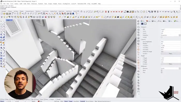Click the arrow Select tool in left sidebar
This screenshot has height=102, width=181.
[1, 21]
